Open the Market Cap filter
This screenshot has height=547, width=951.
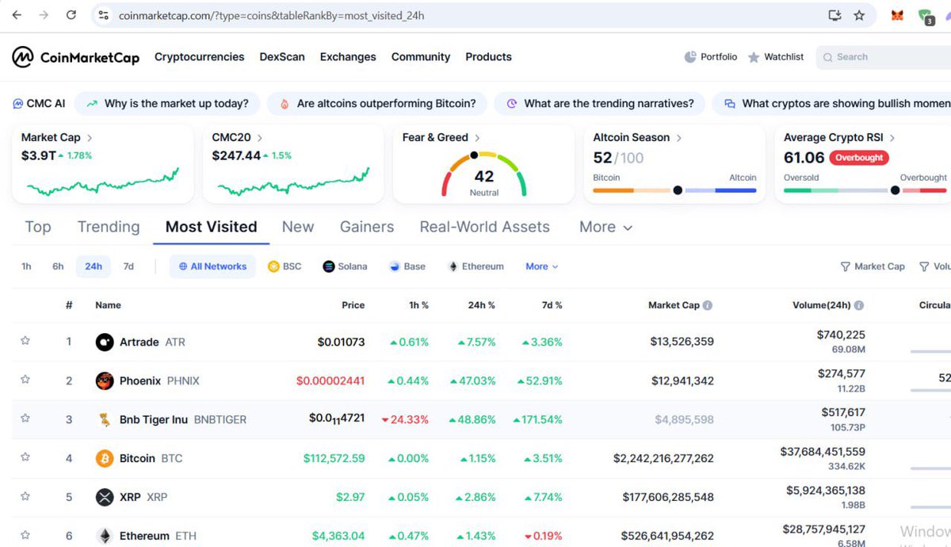873,266
